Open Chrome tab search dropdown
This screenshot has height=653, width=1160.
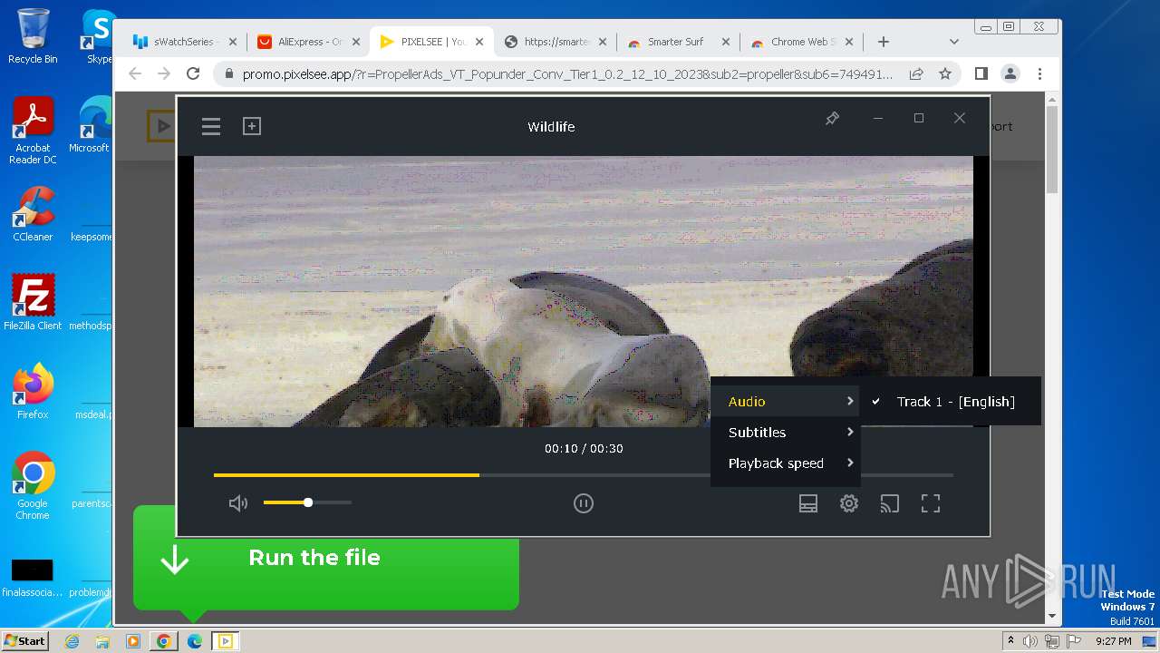(x=953, y=42)
